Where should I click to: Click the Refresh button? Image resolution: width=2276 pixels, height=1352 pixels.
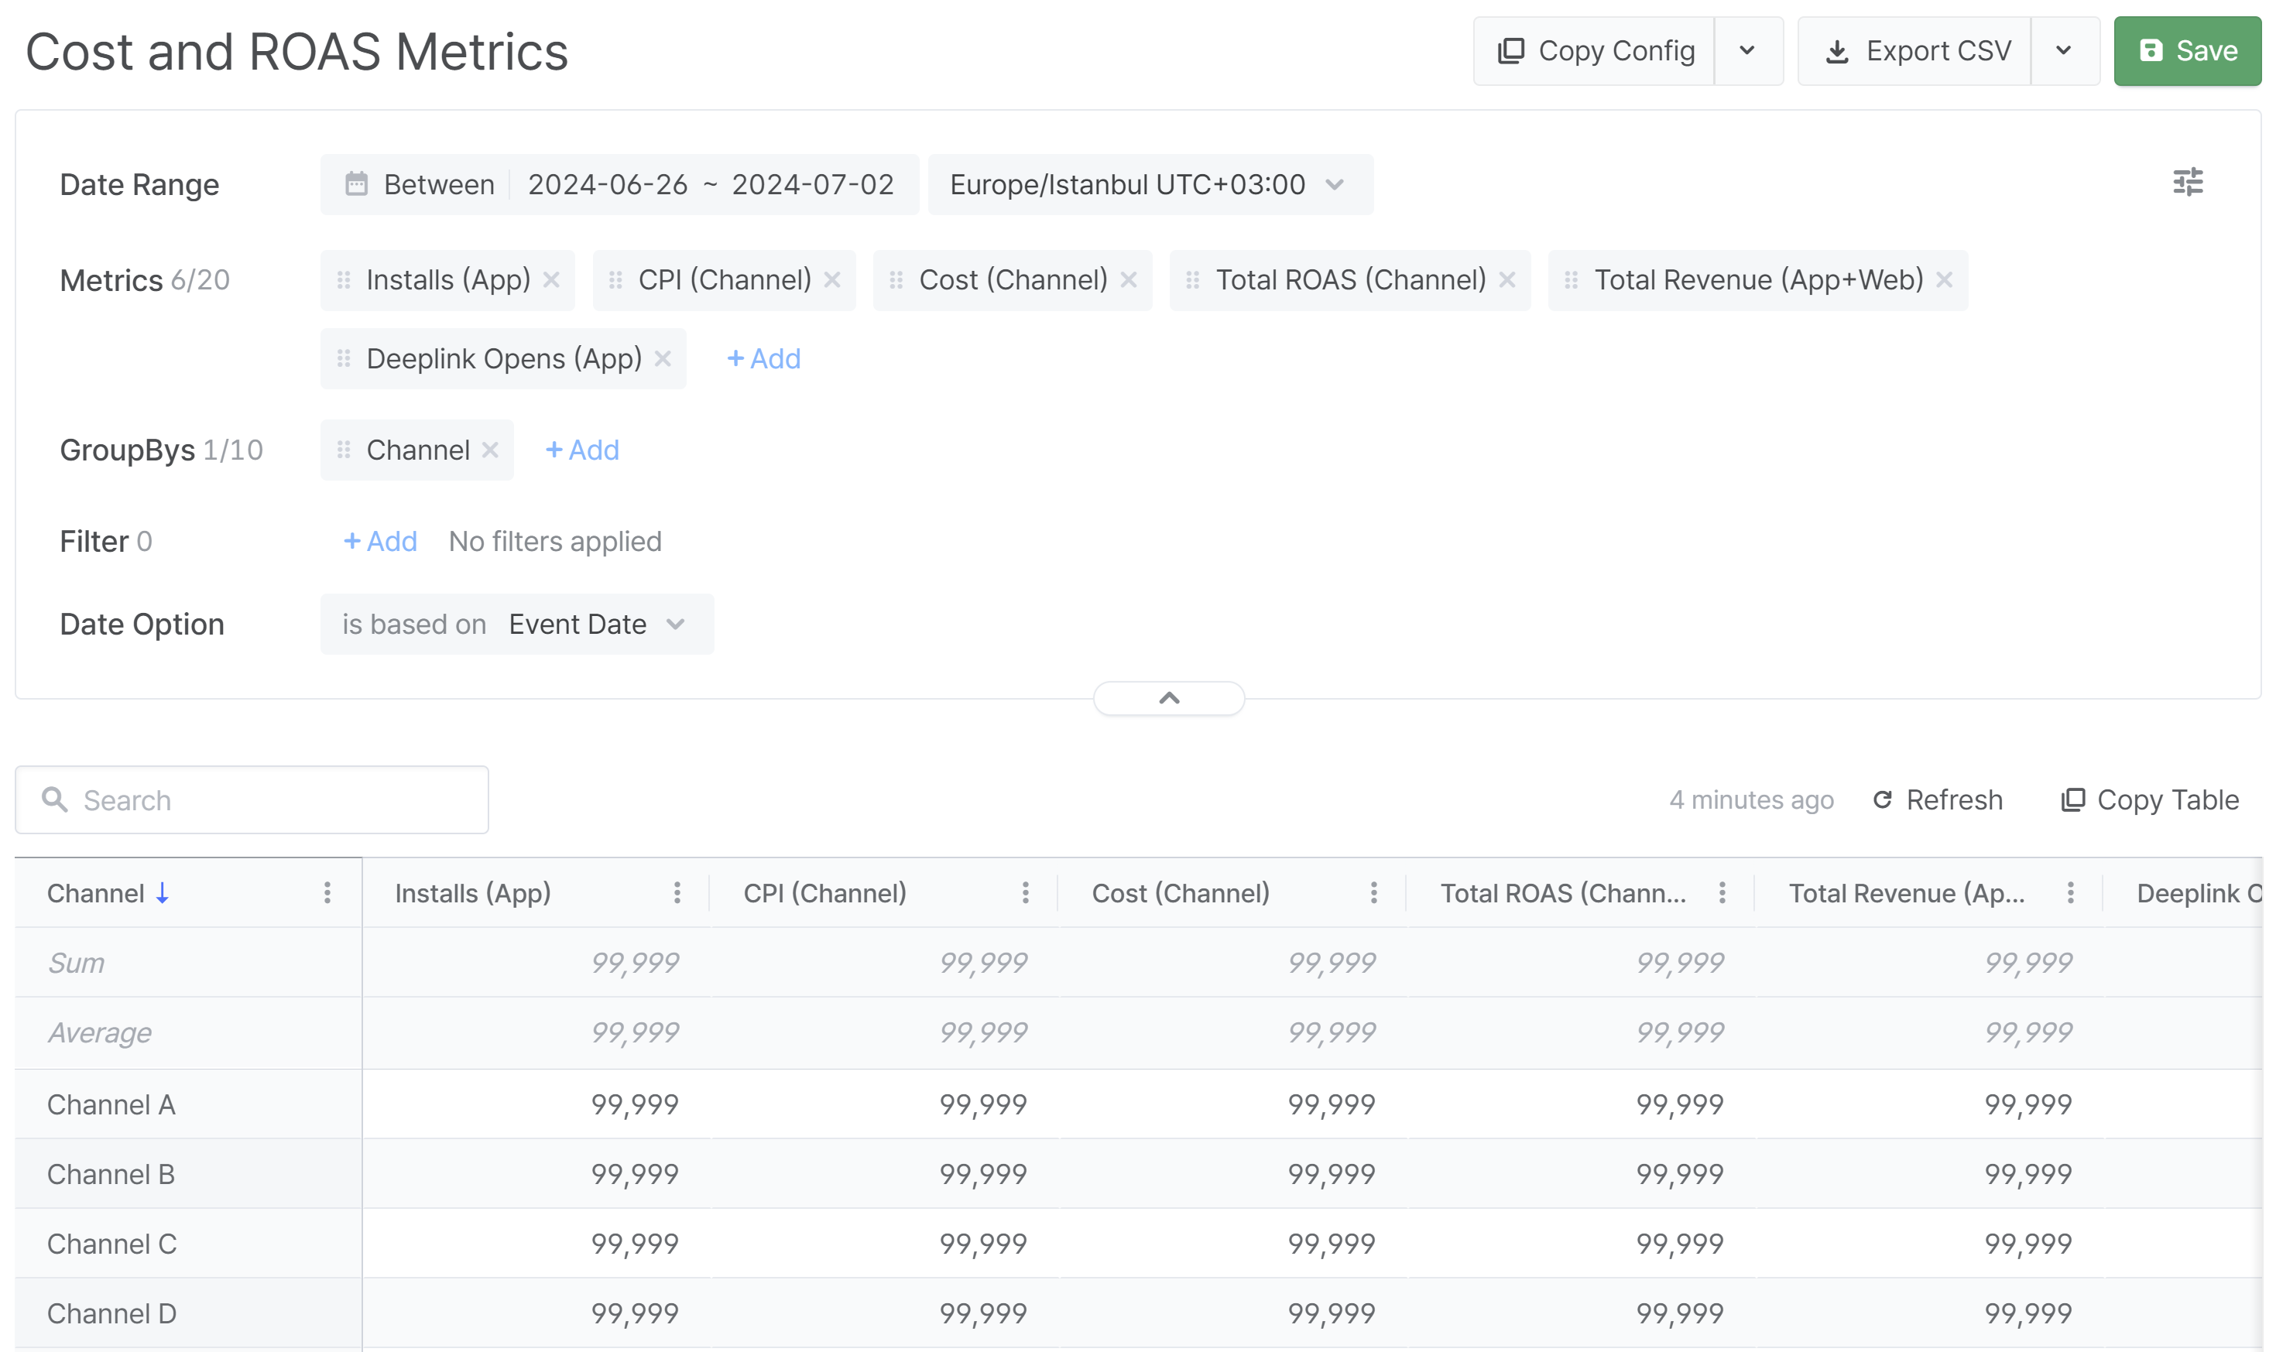click(x=1938, y=800)
